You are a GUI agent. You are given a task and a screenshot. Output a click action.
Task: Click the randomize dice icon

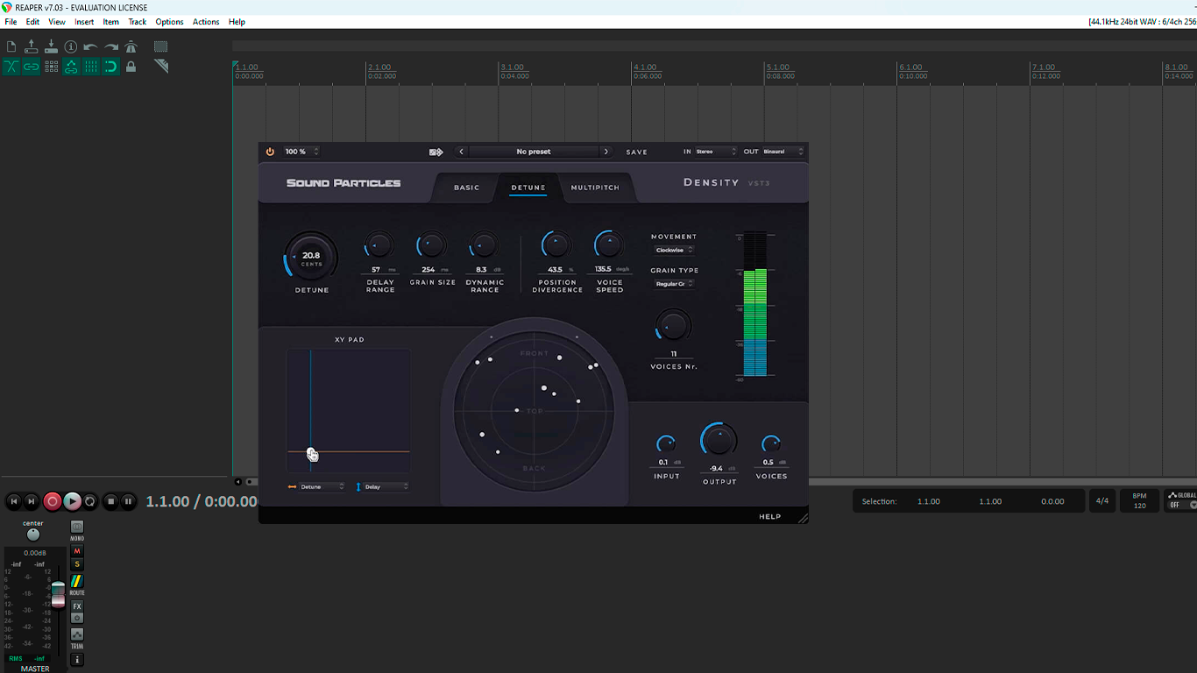pos(436,152)
